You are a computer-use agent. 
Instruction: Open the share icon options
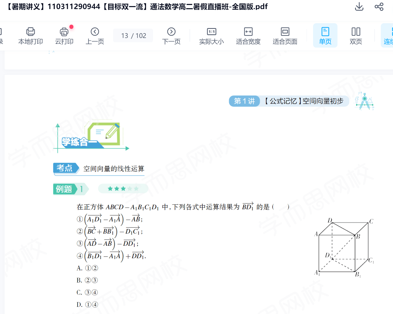pyautogui.click(x=379, y=7)
